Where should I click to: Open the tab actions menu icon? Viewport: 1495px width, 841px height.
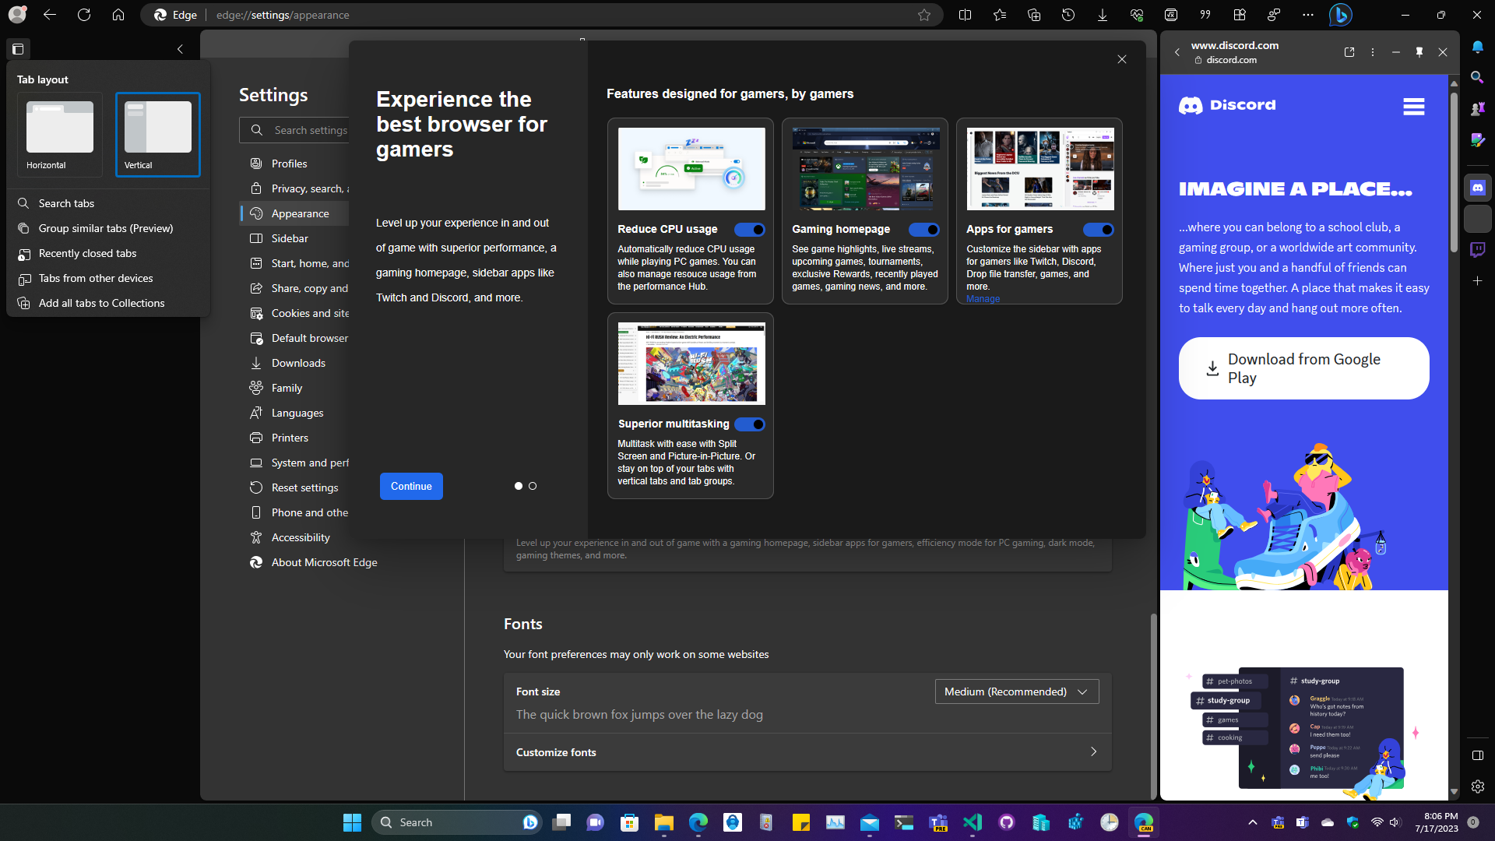pos(18,49)
